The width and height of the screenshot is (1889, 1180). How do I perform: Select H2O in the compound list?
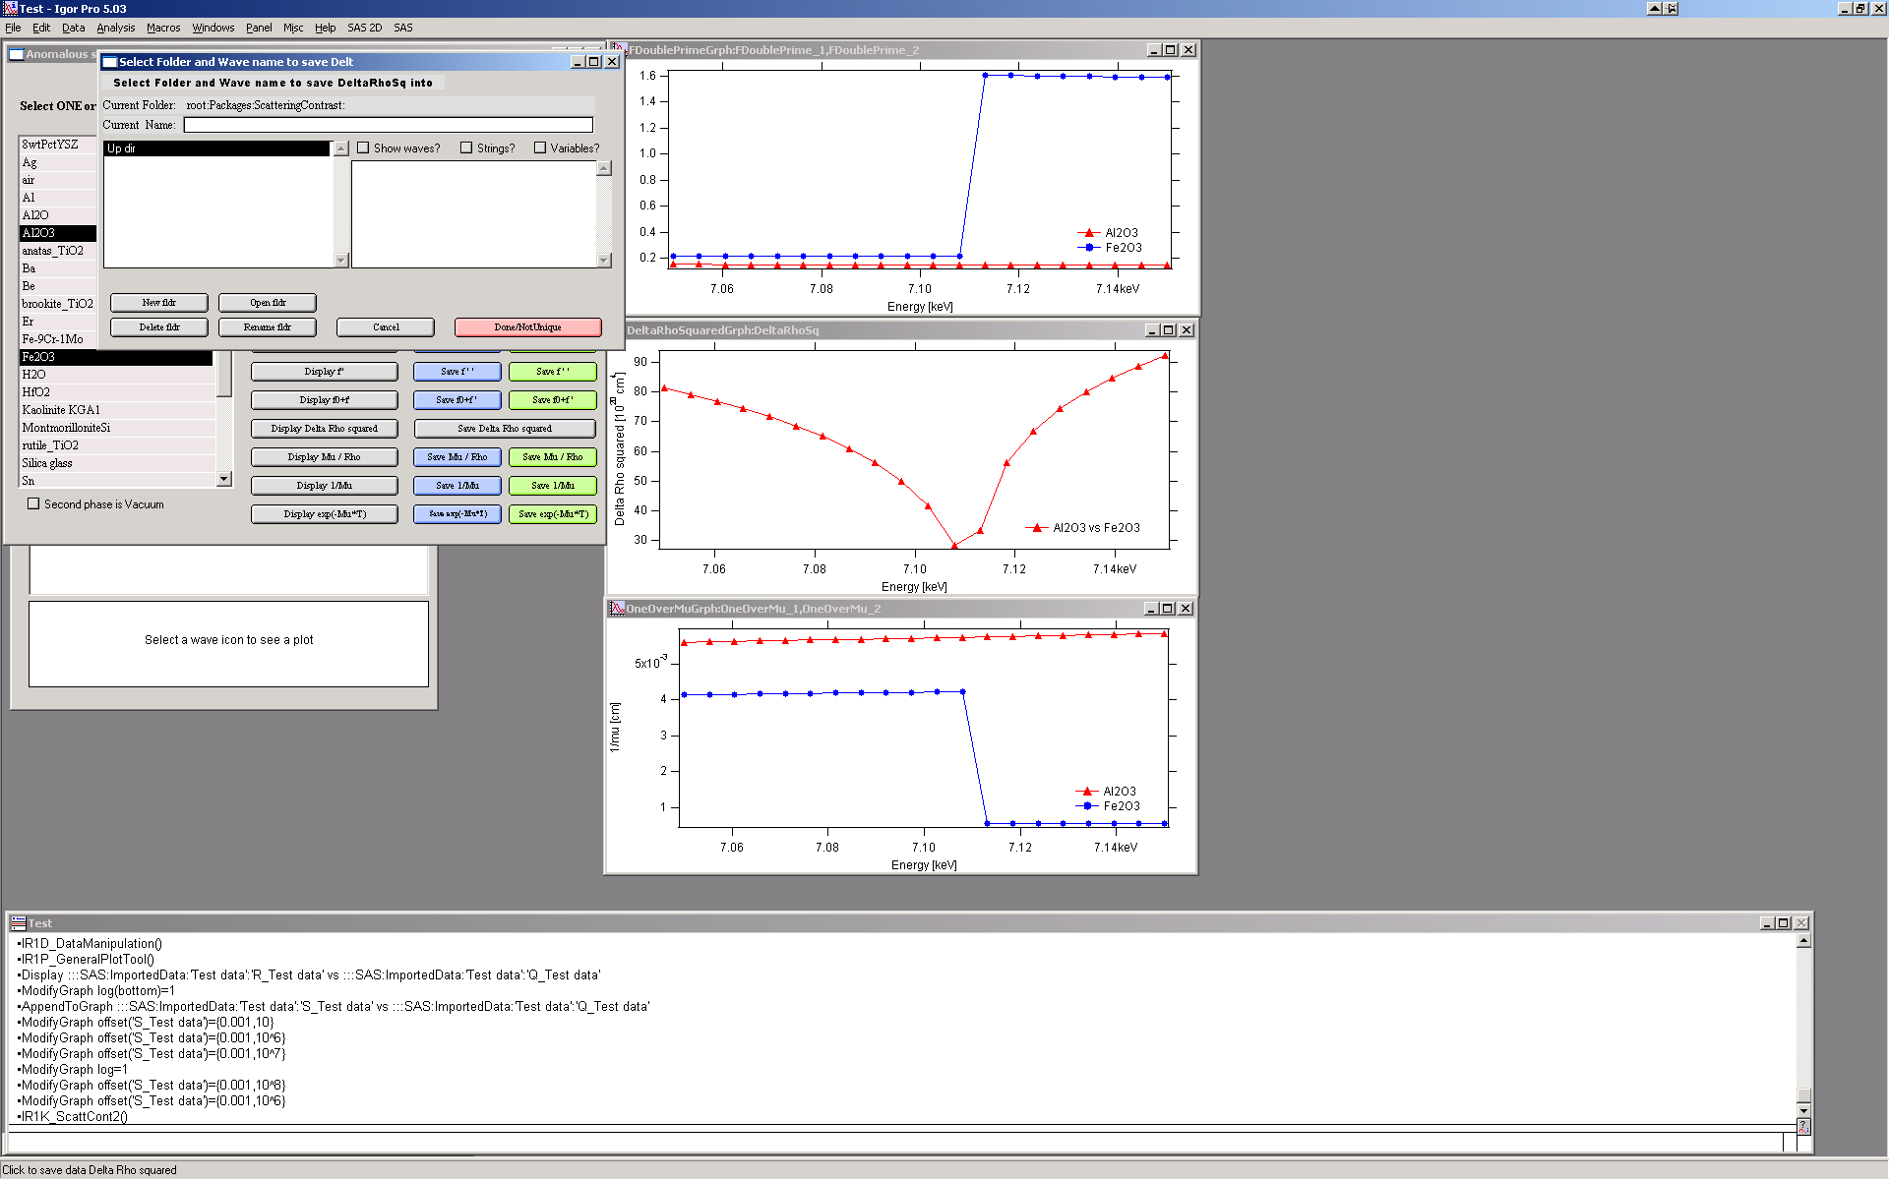(x=116, y=375)
